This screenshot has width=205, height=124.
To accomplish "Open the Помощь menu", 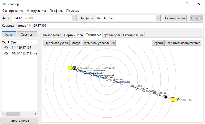I will pos(73,11).
